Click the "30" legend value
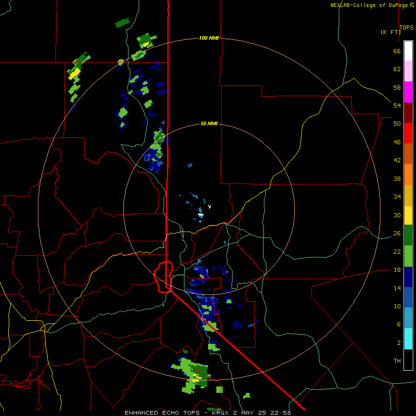 click(397, 215)
